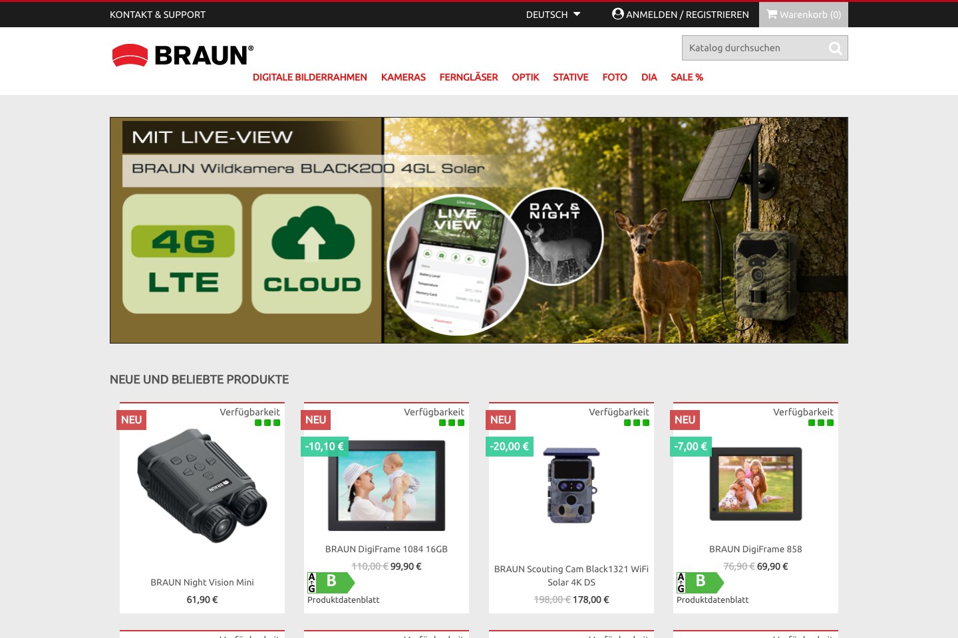Click NEU badge on Scouting Cam card
Screen dimensions: 958x638
click(500, 419)
